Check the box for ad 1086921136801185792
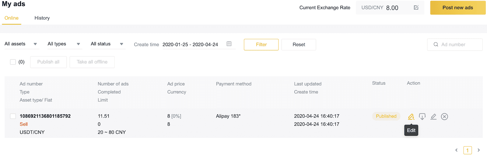The image size is (487, 157). click(x=13, y=116)
